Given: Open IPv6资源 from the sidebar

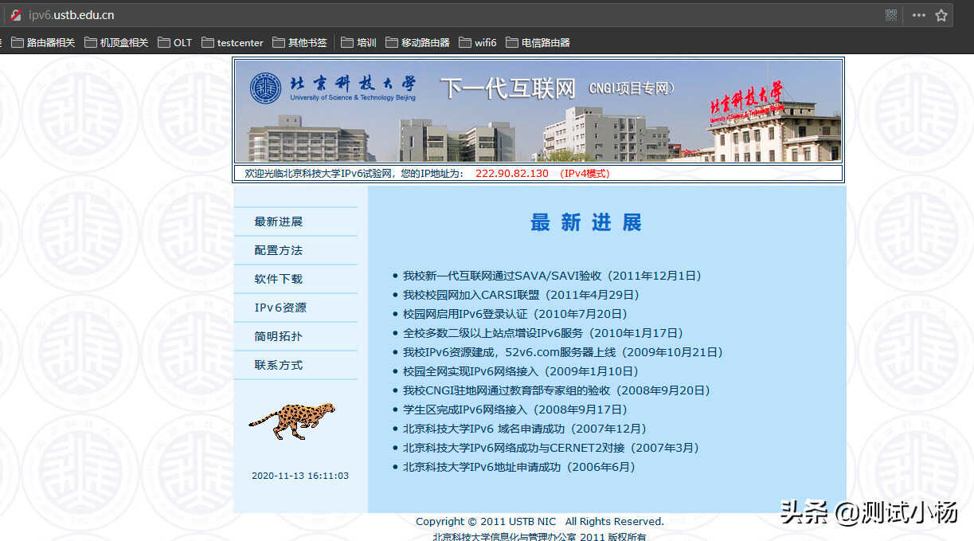Looking at the screenshot, I should click(x=280, y=308).
